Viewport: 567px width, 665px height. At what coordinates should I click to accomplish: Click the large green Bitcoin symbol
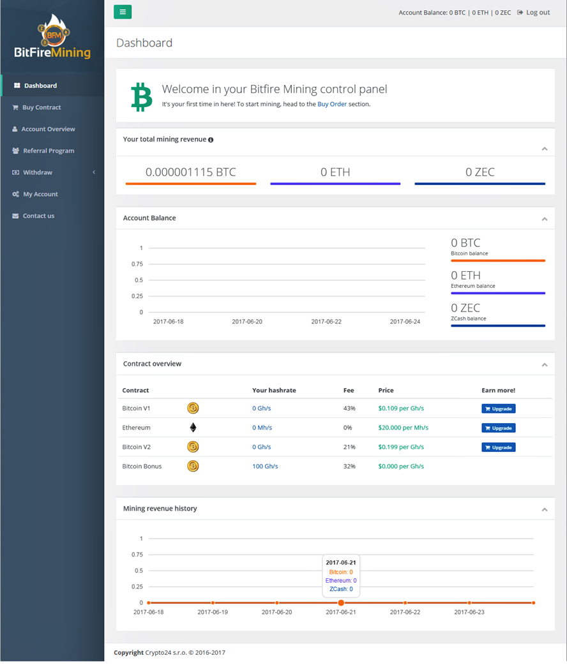pos(141,97)
